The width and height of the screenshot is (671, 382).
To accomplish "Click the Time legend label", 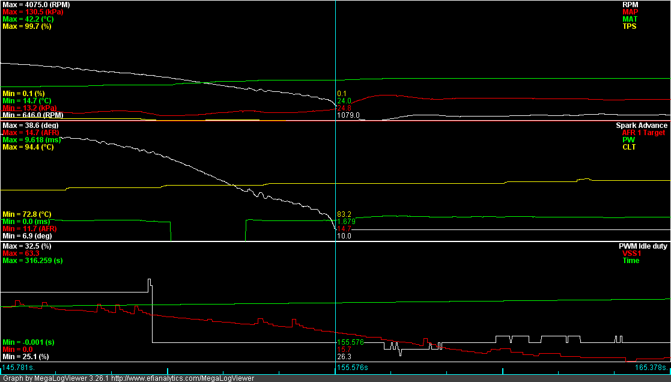I will tap(631, 261).
